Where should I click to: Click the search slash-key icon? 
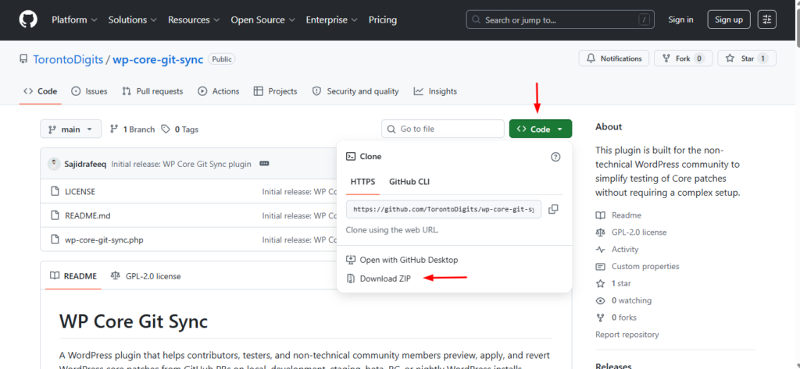pyautogui.click(x=643, y=20)
